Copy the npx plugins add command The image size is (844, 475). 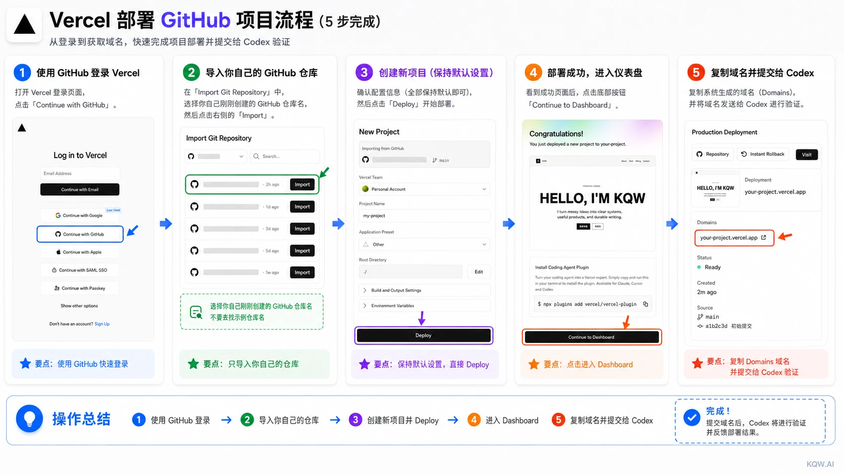pyautogui.click(x=646, y=304)
